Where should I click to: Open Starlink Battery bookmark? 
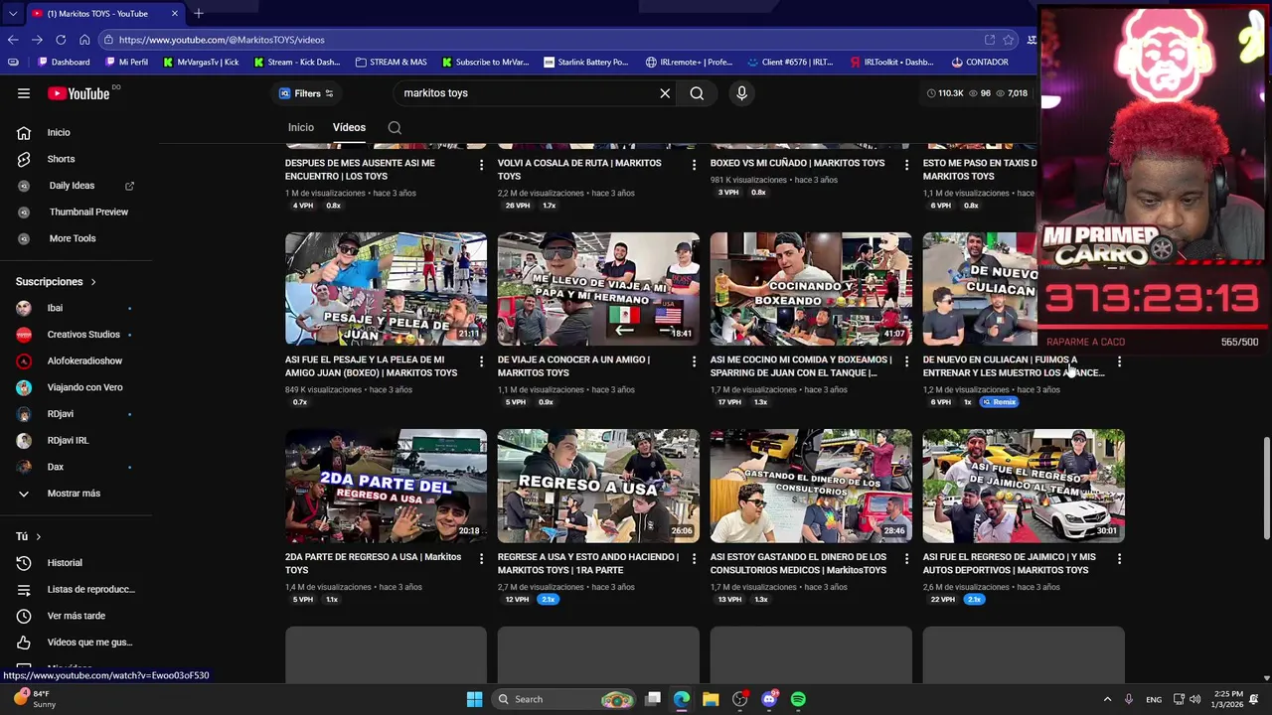tap(585, 62)
